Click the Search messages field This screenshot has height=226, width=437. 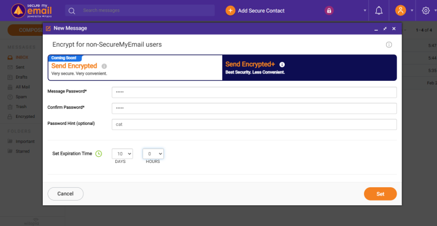pos(140,10)
